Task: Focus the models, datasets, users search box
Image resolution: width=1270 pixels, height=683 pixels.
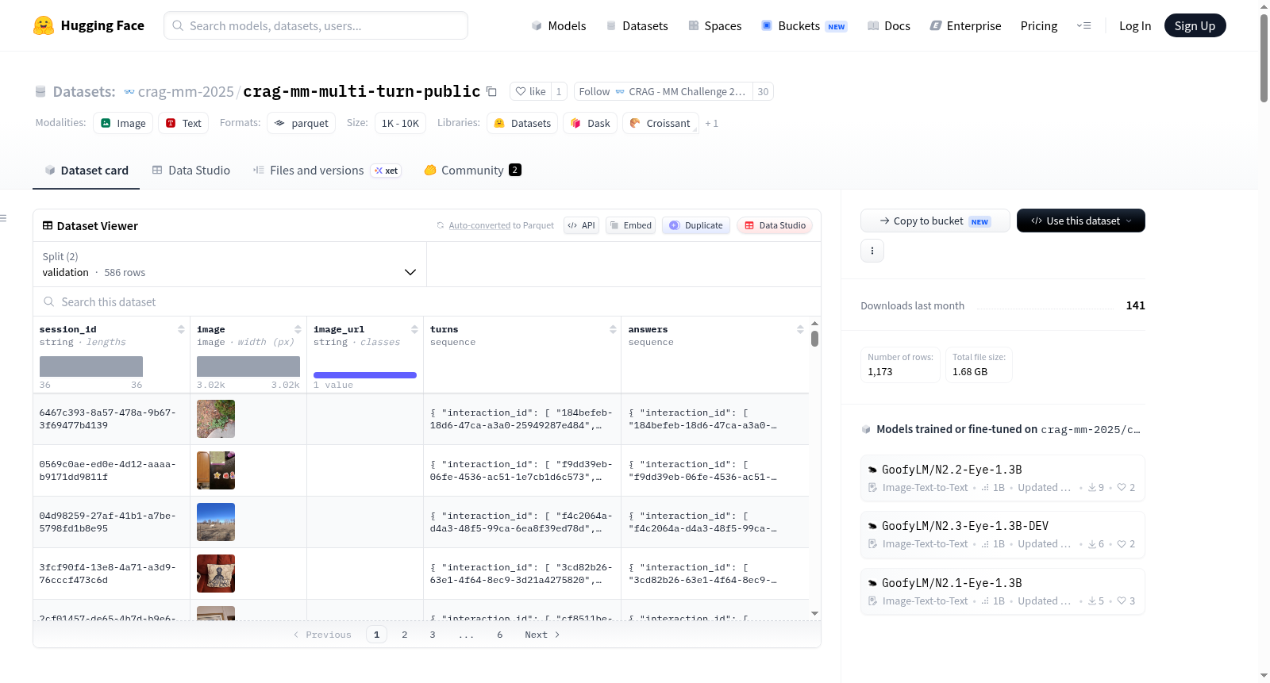Action: pyautogui.click(x=316, y=25)
